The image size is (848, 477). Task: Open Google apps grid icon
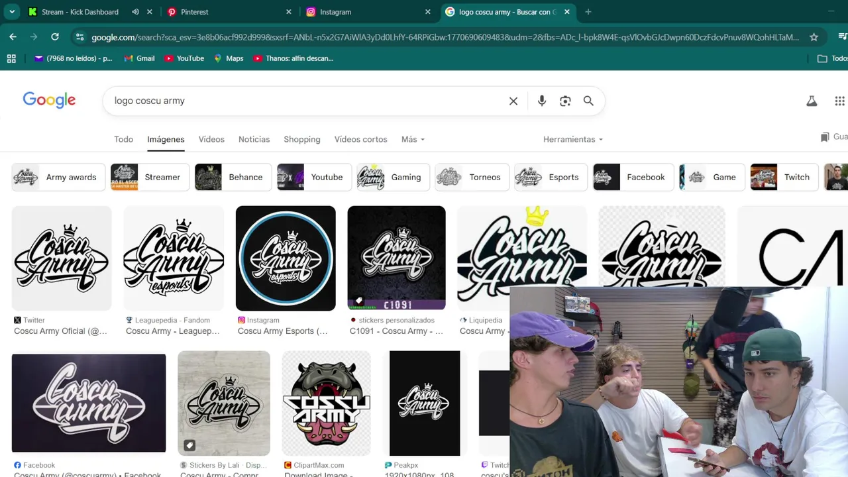tap(839, 101)
